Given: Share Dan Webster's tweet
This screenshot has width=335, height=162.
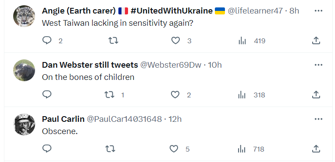Looking at the screenshot, I should (316, 94).
